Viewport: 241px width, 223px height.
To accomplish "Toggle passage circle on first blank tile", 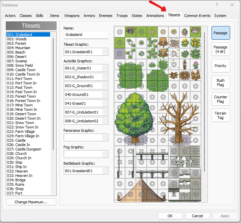I will [120, 32].
